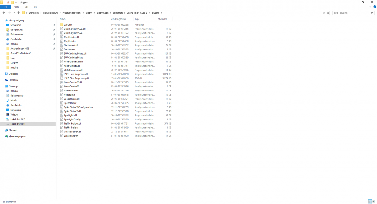Select LMS.Common.dll file
The height and width of the screenshot is (204, 377).
click(73, 70)
